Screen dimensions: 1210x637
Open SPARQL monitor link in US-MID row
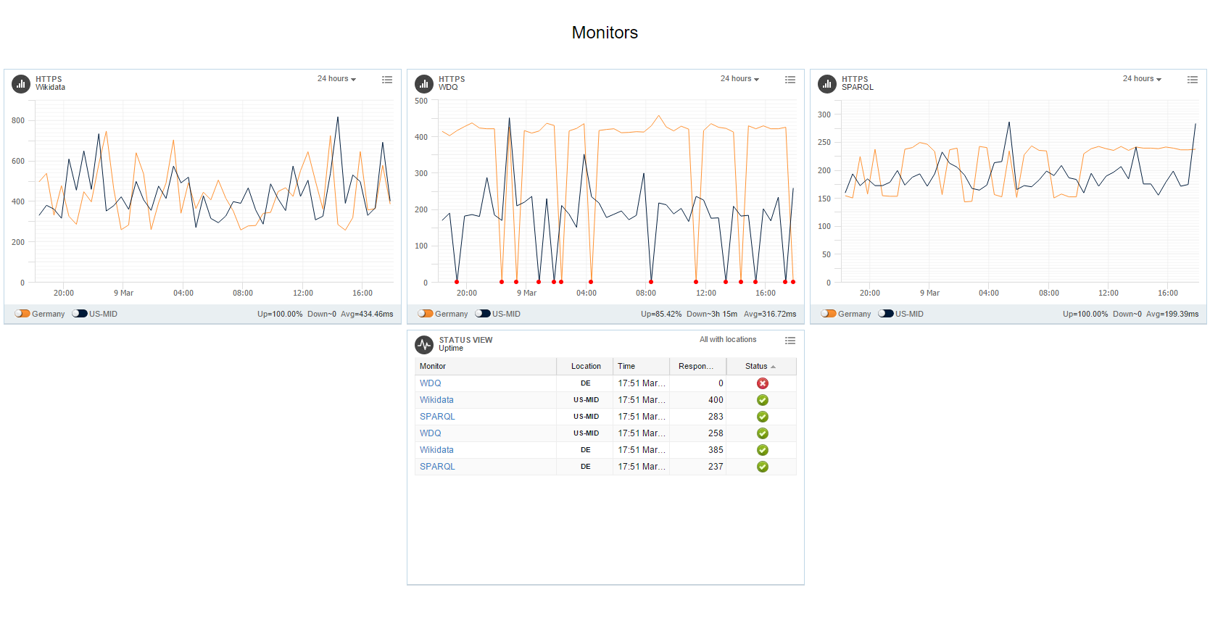tap(437, 417)
